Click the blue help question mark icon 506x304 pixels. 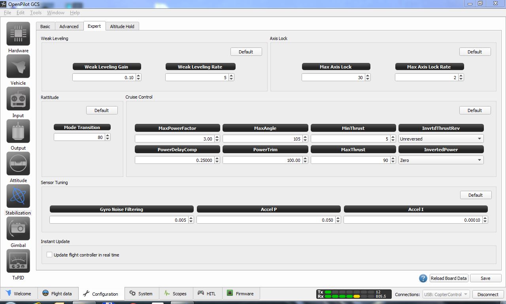coord(423,278)
